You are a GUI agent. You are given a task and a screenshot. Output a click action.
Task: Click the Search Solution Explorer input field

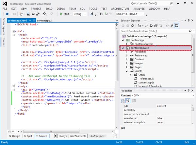pos(155,31)
